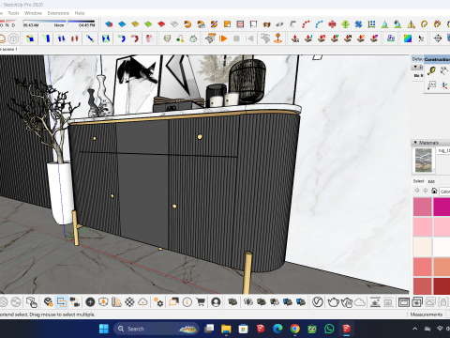Select the Dimension tool in tray
Viewport: 450px width, 338px height.
click(443, 71)
